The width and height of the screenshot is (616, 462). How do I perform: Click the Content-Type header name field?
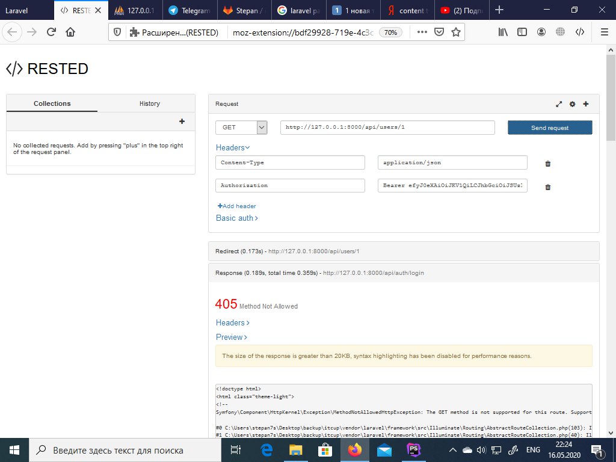pyautogui.click(x=290, y=162)
